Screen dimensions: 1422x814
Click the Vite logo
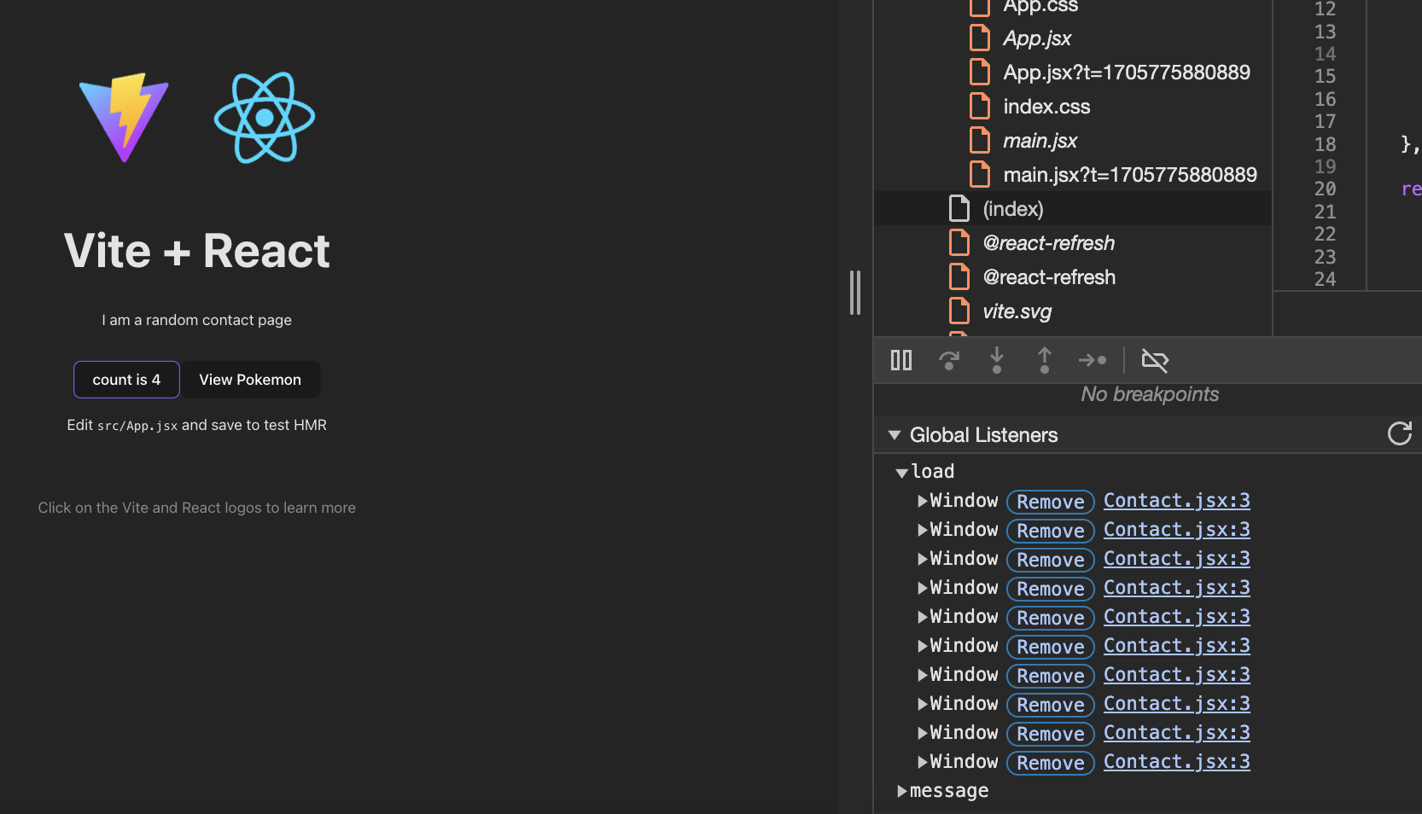[x=124, y=118]
